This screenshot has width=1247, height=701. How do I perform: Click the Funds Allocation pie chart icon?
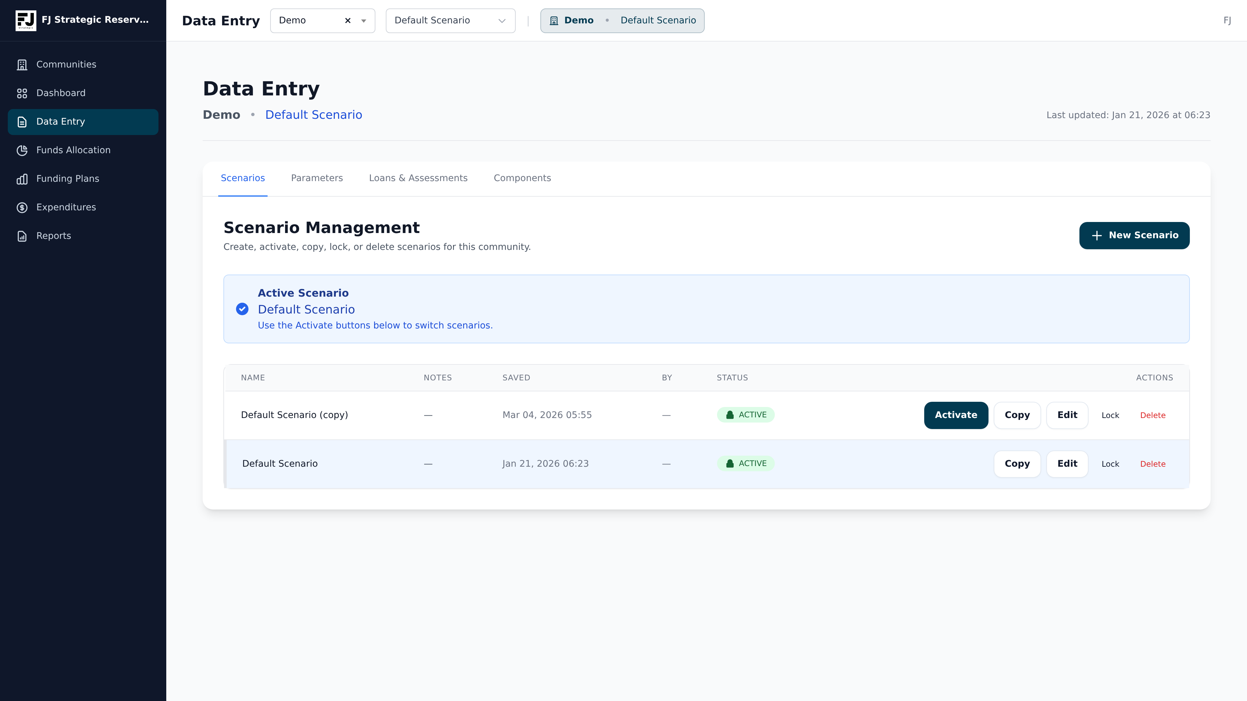[x=22, y=150]
